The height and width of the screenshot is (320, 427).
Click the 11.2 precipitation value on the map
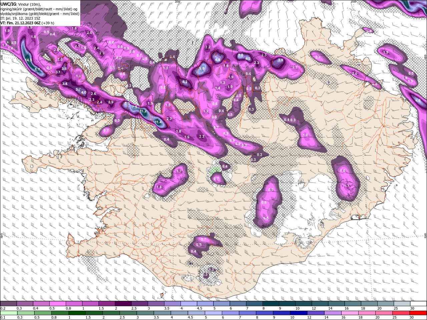pyautogui.click(x=143, y=111)
